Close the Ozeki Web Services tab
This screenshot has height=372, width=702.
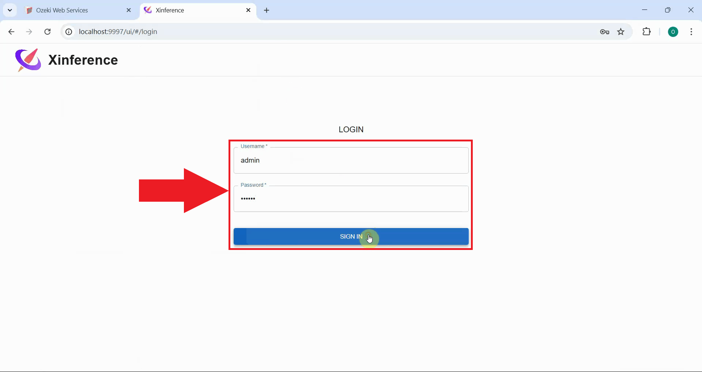[x=129, y=10]
